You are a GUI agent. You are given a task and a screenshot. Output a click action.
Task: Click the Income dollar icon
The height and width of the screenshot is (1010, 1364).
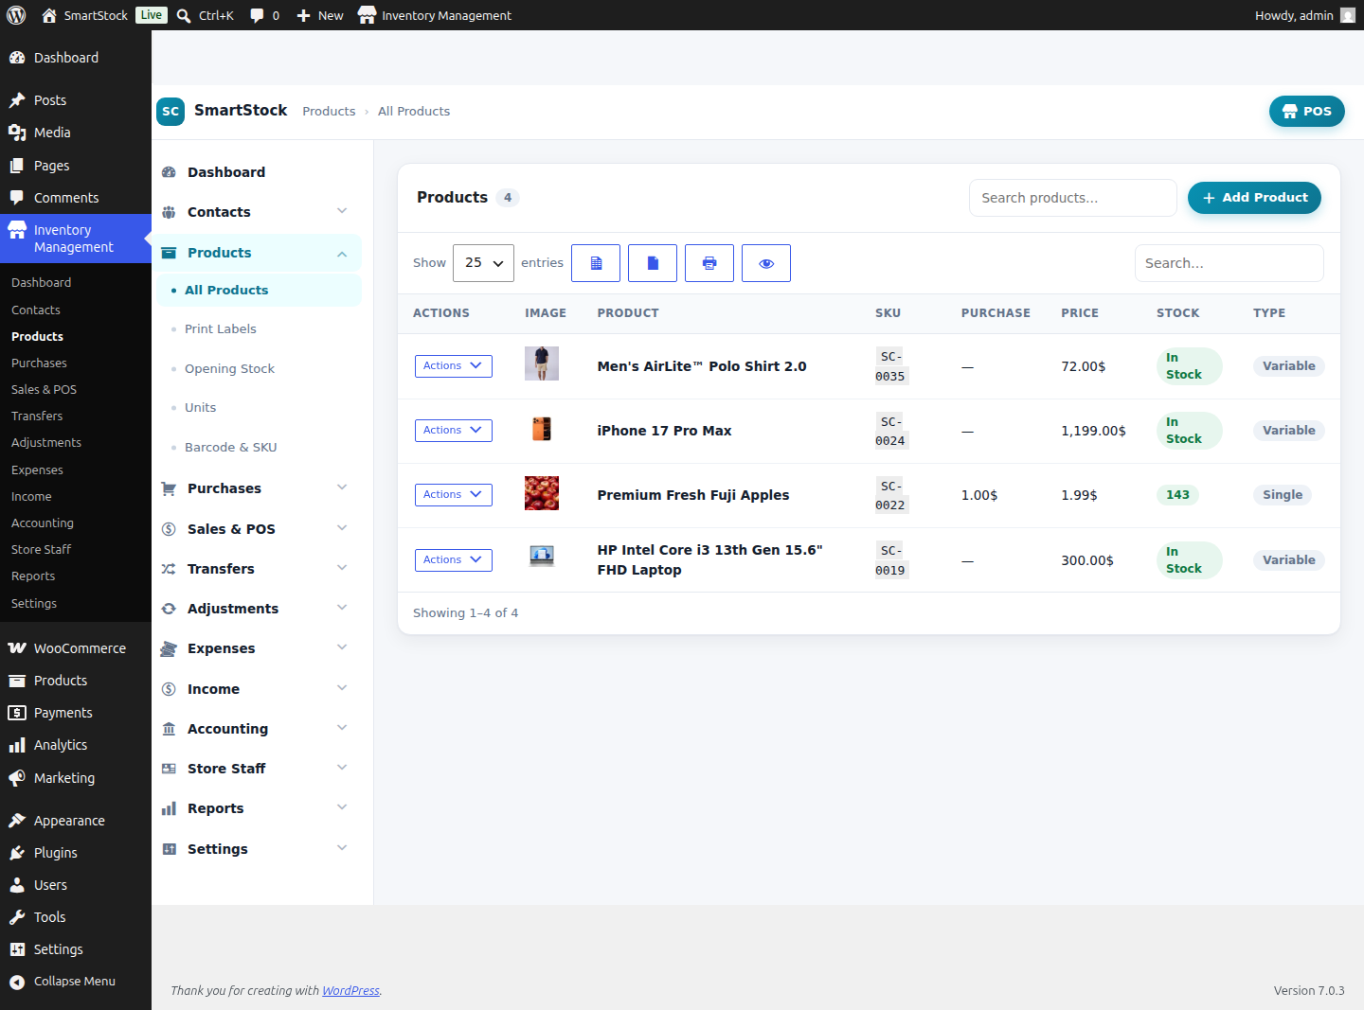click(x=169, y=689)
